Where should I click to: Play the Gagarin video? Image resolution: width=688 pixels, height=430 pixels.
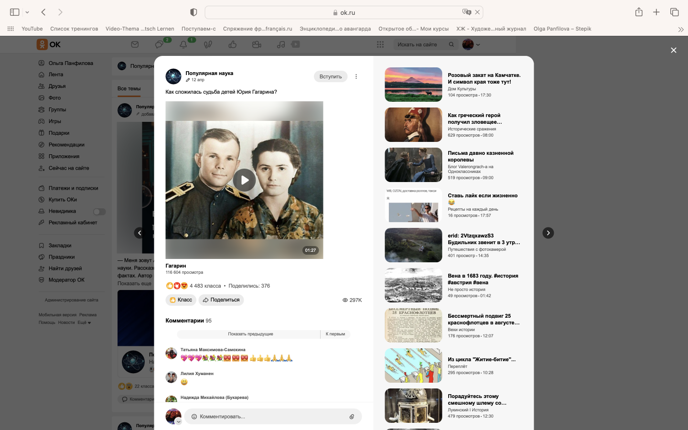[x=244, y=180]
